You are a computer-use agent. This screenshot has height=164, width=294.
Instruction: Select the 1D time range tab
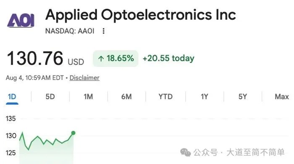[12, 97]
